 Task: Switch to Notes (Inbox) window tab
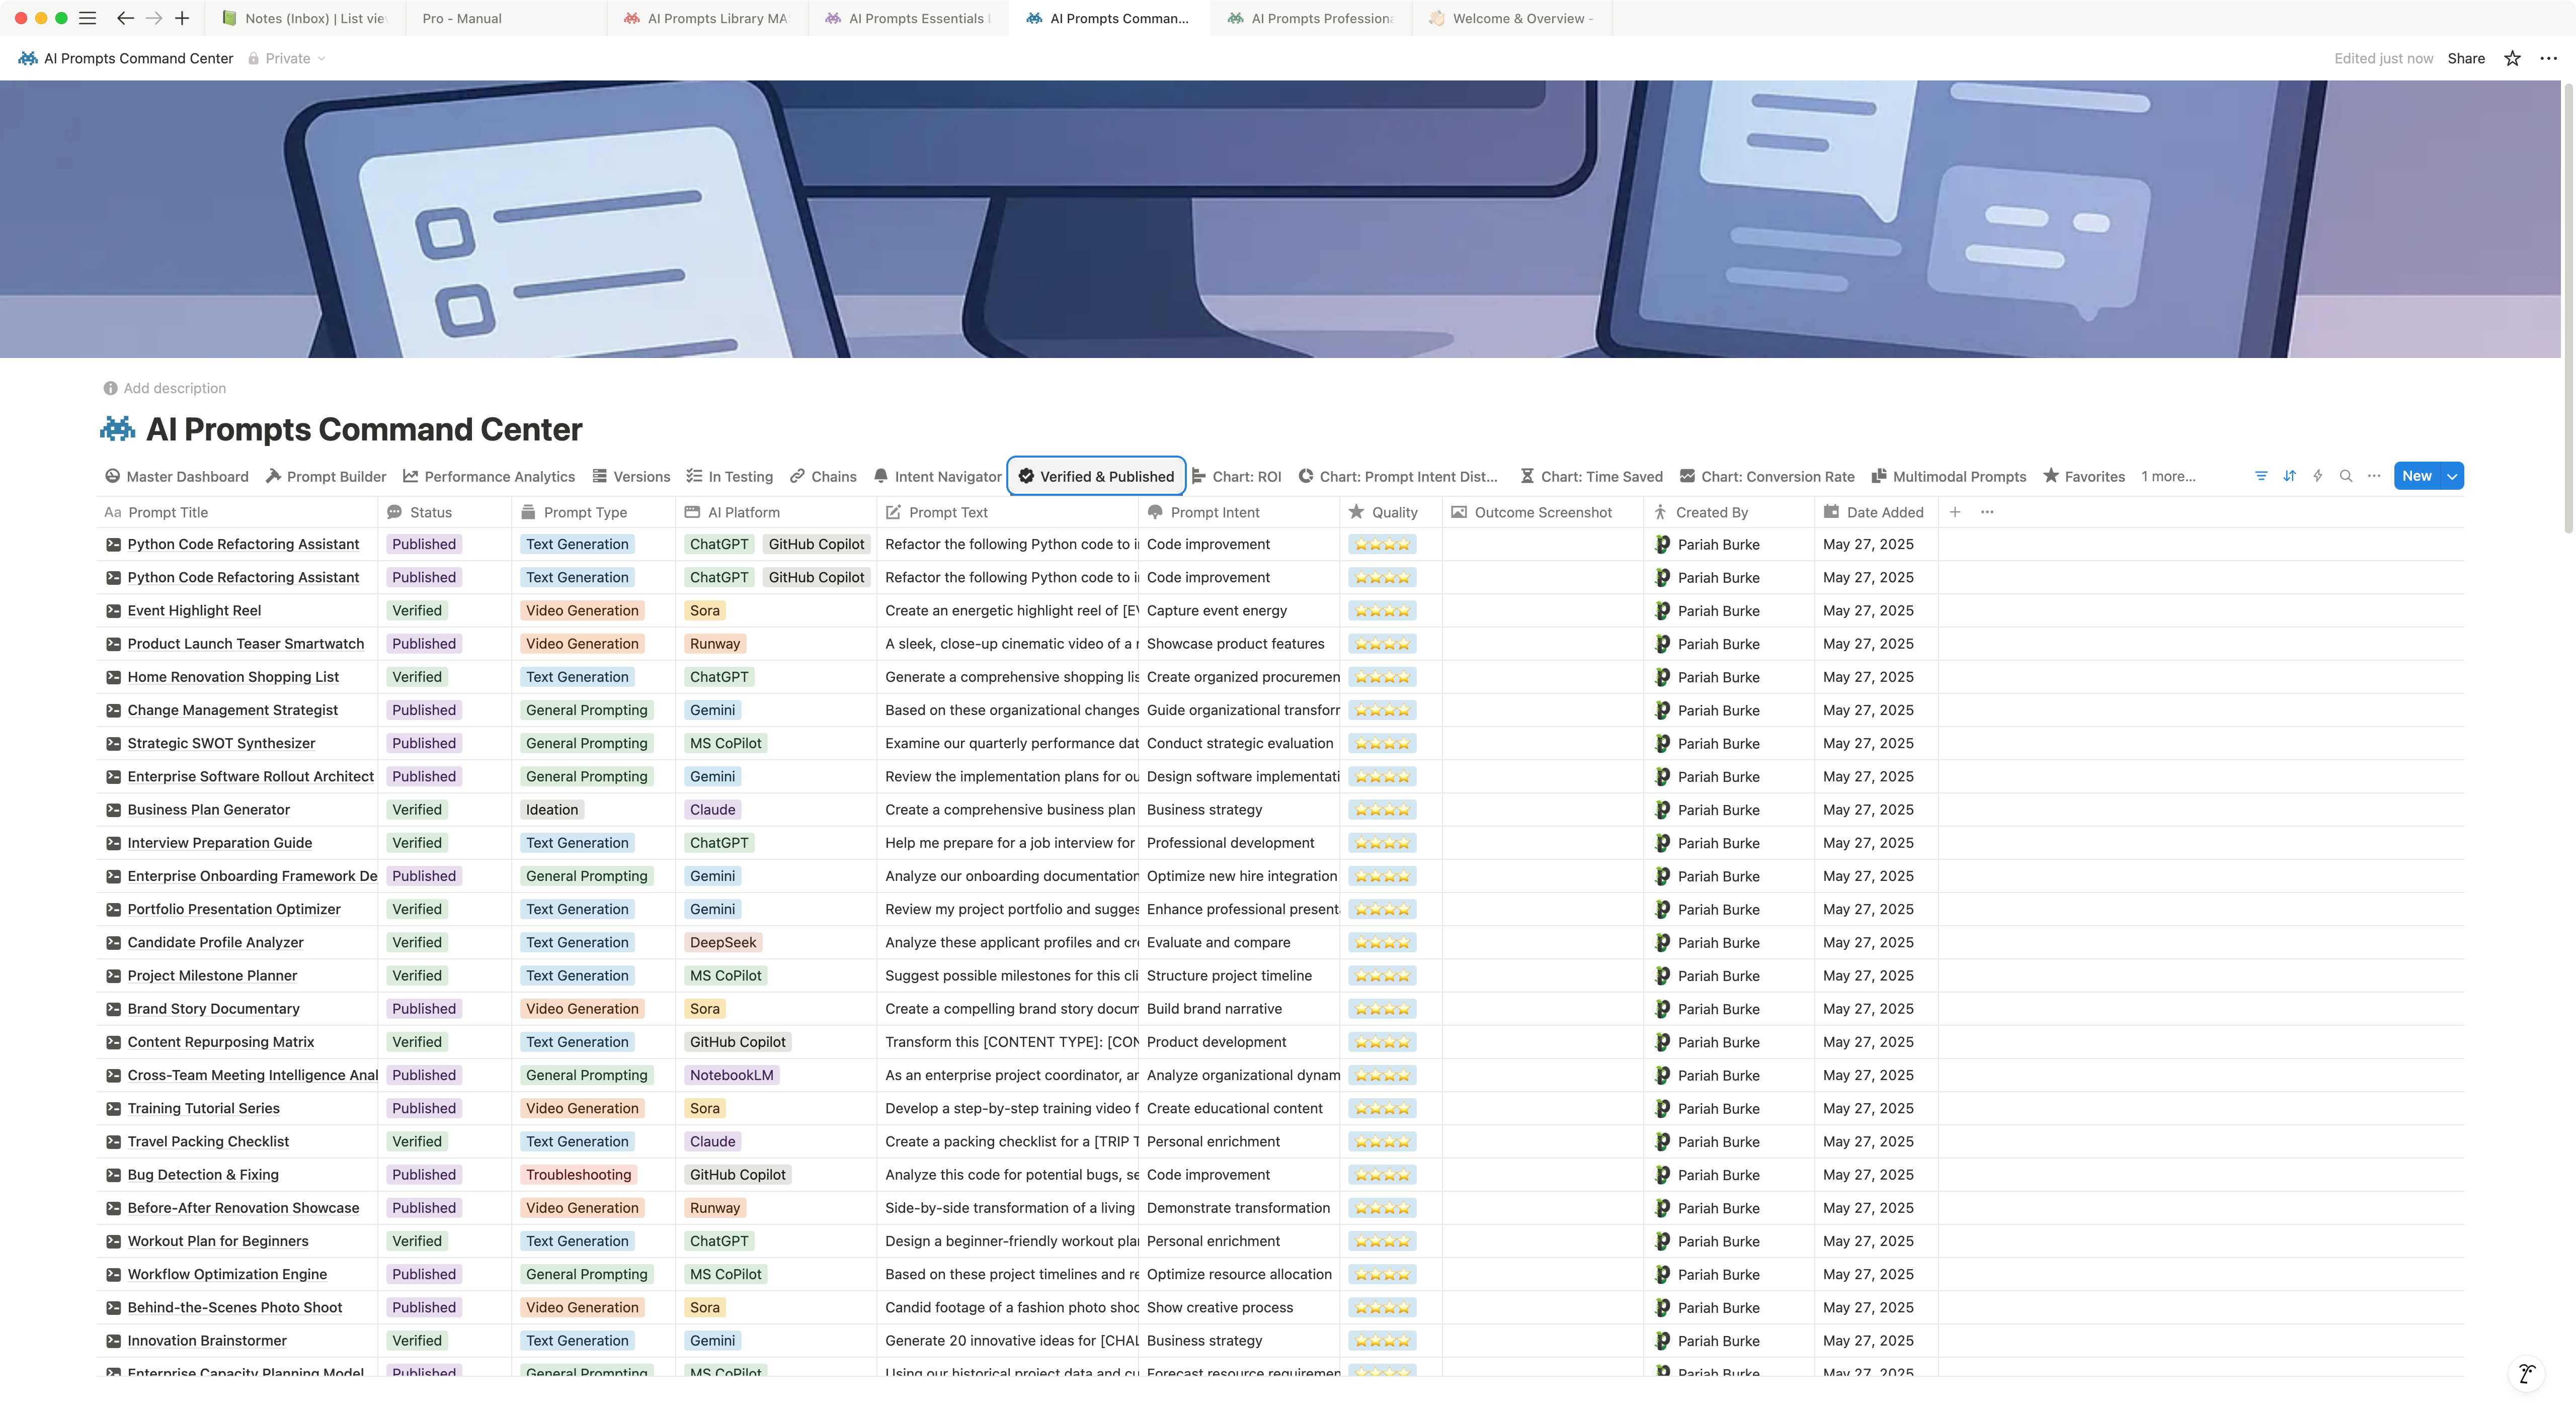[x=305, y=18]
